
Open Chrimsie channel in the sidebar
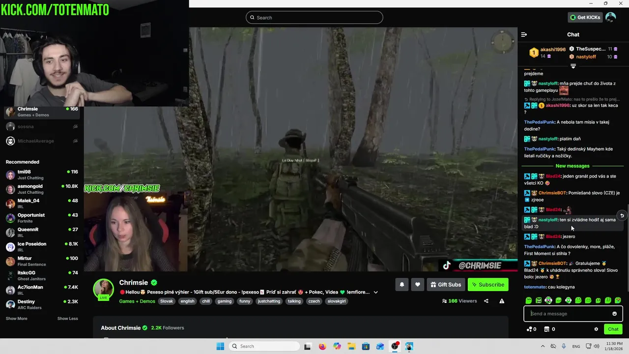pos(42,112)
